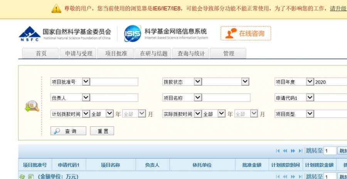The width and height of the screenshot is (347, 179).
Task: Click the 查询 search button
Action: (68, 131)
